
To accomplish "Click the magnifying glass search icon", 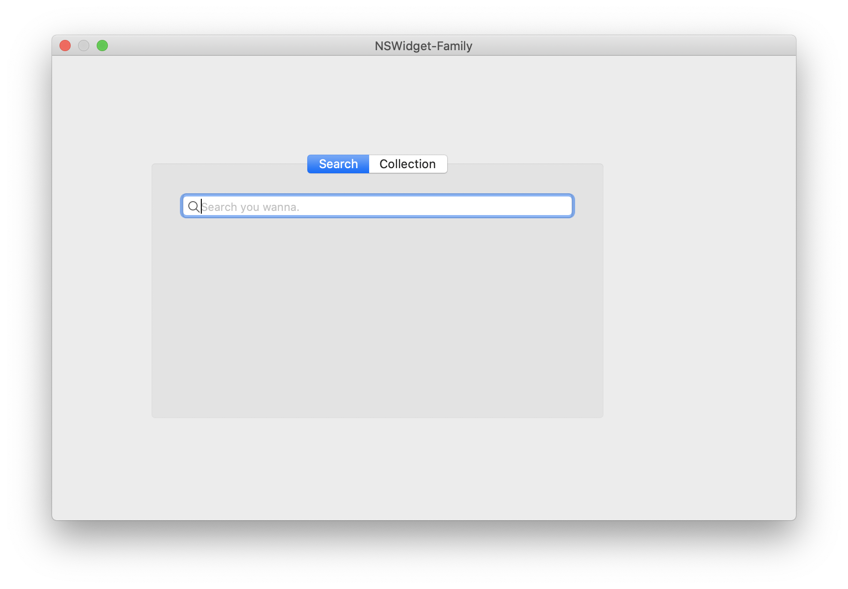I will point(193,206).
